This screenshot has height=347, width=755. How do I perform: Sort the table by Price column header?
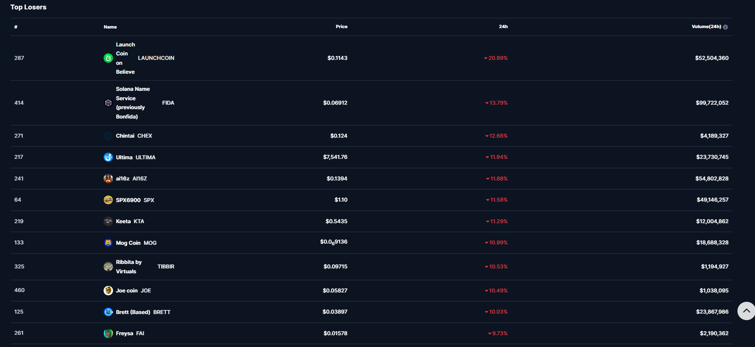341,26
